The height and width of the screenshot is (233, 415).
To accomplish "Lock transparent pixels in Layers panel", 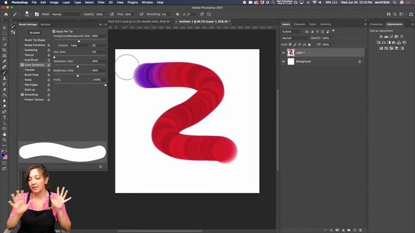I will 290,45.
